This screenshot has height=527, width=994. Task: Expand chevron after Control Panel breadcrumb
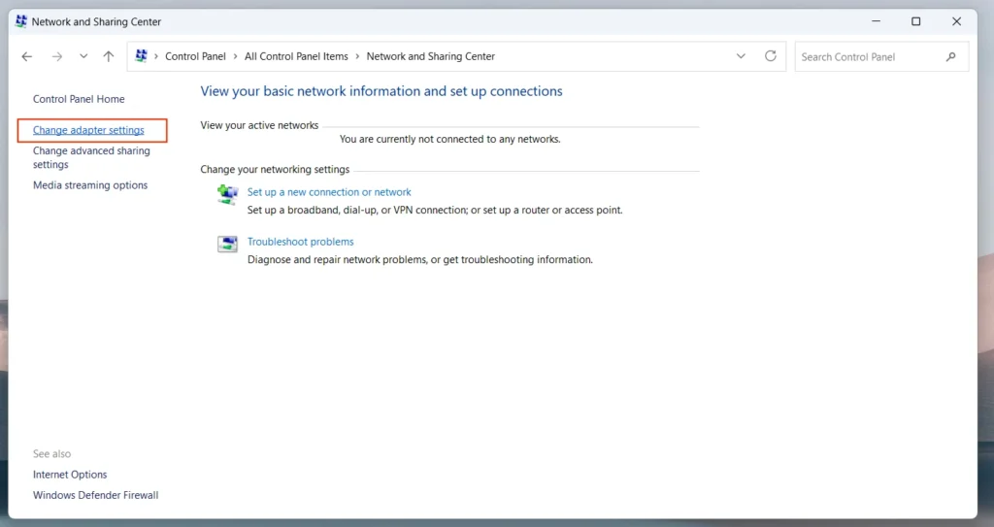click(235, 56)
